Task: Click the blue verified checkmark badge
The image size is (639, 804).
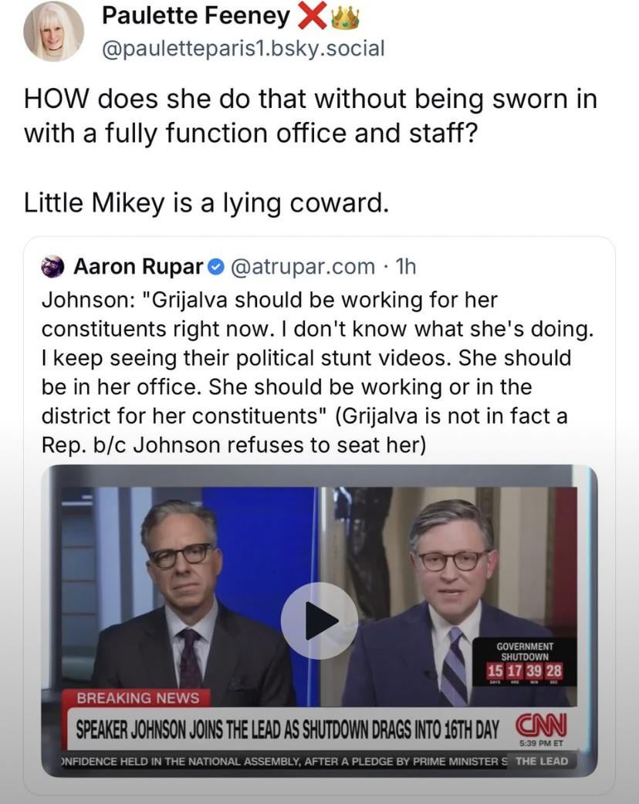Action: pyautogui.click(x=217, y=267)
